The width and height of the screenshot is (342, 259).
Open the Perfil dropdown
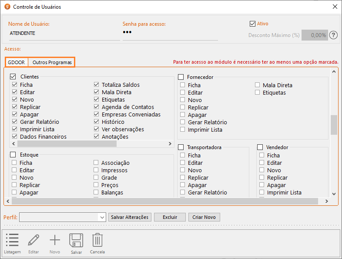[x=102, y=217]
